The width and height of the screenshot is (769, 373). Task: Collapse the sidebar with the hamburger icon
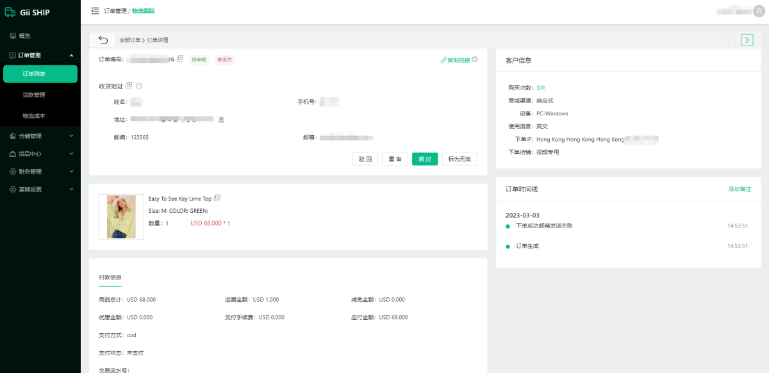(95, 11)
